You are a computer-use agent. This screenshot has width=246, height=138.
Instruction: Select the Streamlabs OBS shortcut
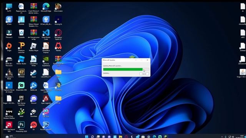(22, 87)
